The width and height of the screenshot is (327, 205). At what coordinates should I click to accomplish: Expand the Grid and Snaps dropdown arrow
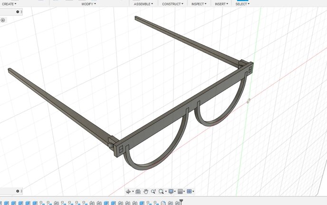coord(184,191)
